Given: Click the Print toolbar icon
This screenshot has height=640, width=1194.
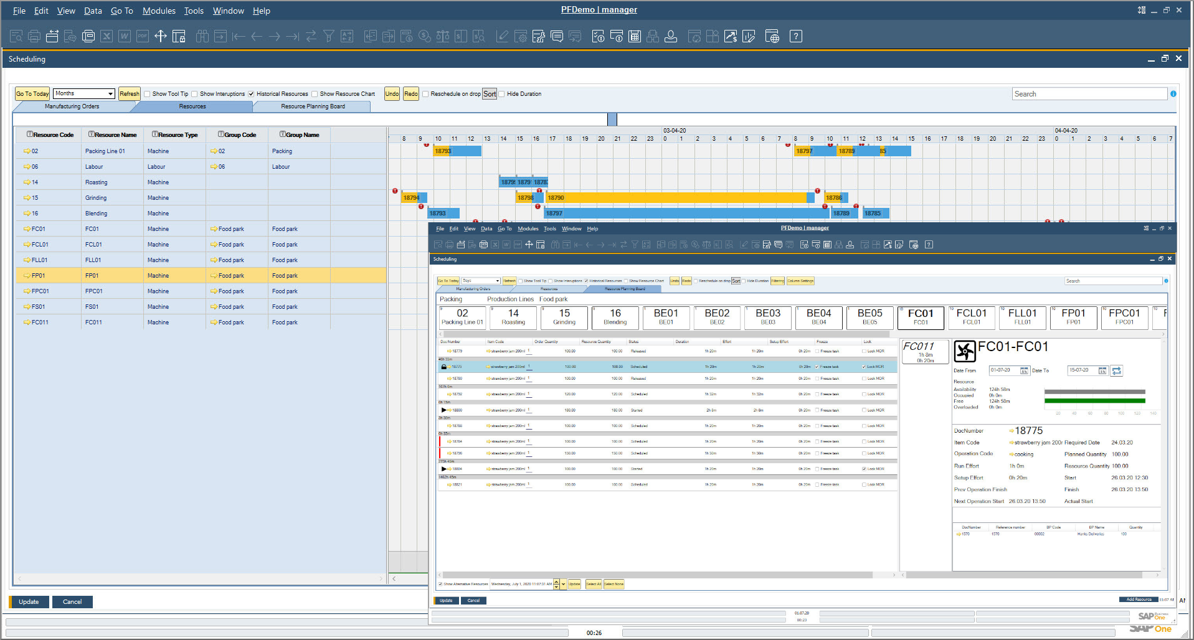Looking at the screenshot, I should (x=34, y=37).
